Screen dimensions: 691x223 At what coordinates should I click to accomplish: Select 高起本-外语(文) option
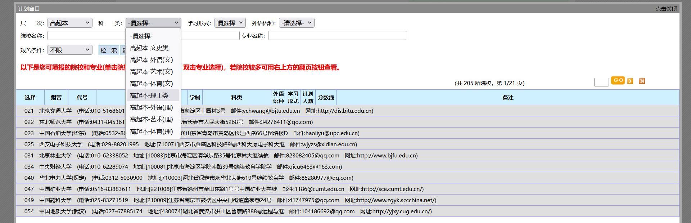pyautogui.click(x=152, y=60)
